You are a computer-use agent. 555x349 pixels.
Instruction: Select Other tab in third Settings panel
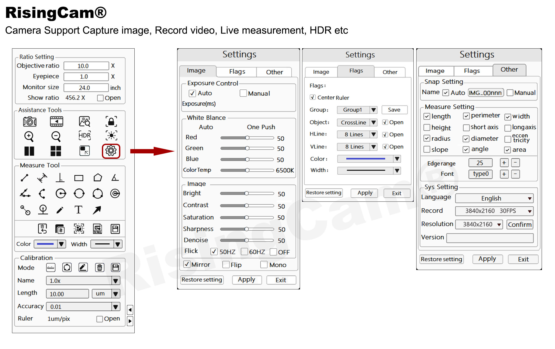(x=509, y=70)
